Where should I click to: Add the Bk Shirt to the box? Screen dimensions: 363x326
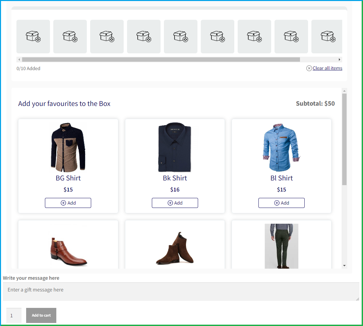point(175,203)
